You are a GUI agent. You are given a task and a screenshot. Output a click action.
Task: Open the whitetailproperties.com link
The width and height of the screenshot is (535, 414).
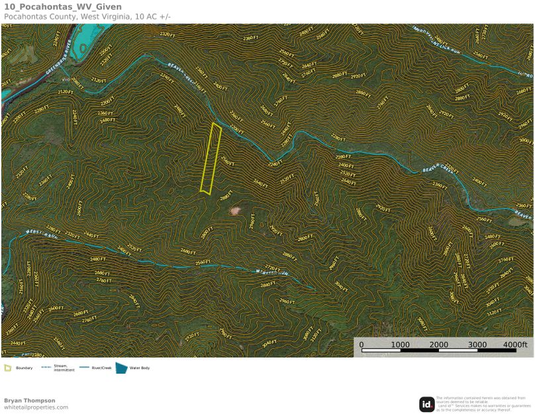[36, 407]
